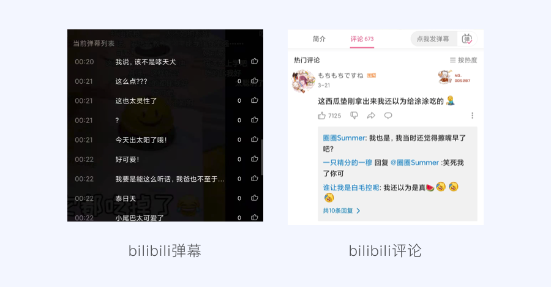Click the 点我发弹幕 input field

pos(433,39)
